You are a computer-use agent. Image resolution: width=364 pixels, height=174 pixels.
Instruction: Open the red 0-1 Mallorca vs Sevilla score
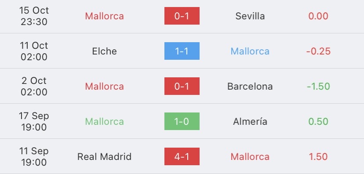point(182,16)
